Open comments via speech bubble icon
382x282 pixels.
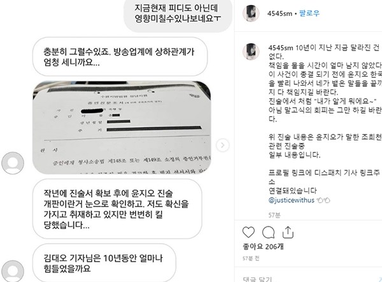[268, 232]
